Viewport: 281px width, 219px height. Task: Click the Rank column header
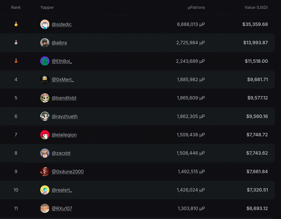tap(16, 7)
